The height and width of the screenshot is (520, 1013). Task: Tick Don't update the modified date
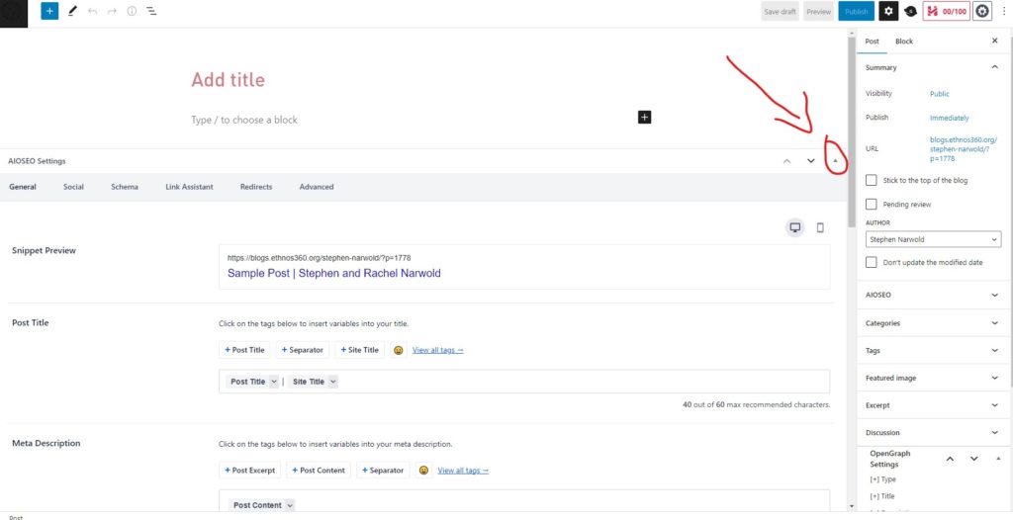pos(871,262)
